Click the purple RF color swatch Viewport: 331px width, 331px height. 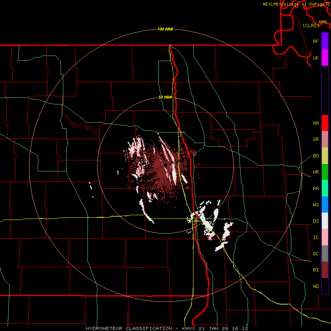click(325, 41)
